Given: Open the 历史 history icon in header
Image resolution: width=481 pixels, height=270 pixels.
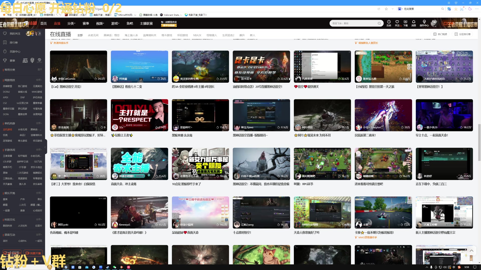Looking at the screenshot, I should pos(389,22).
